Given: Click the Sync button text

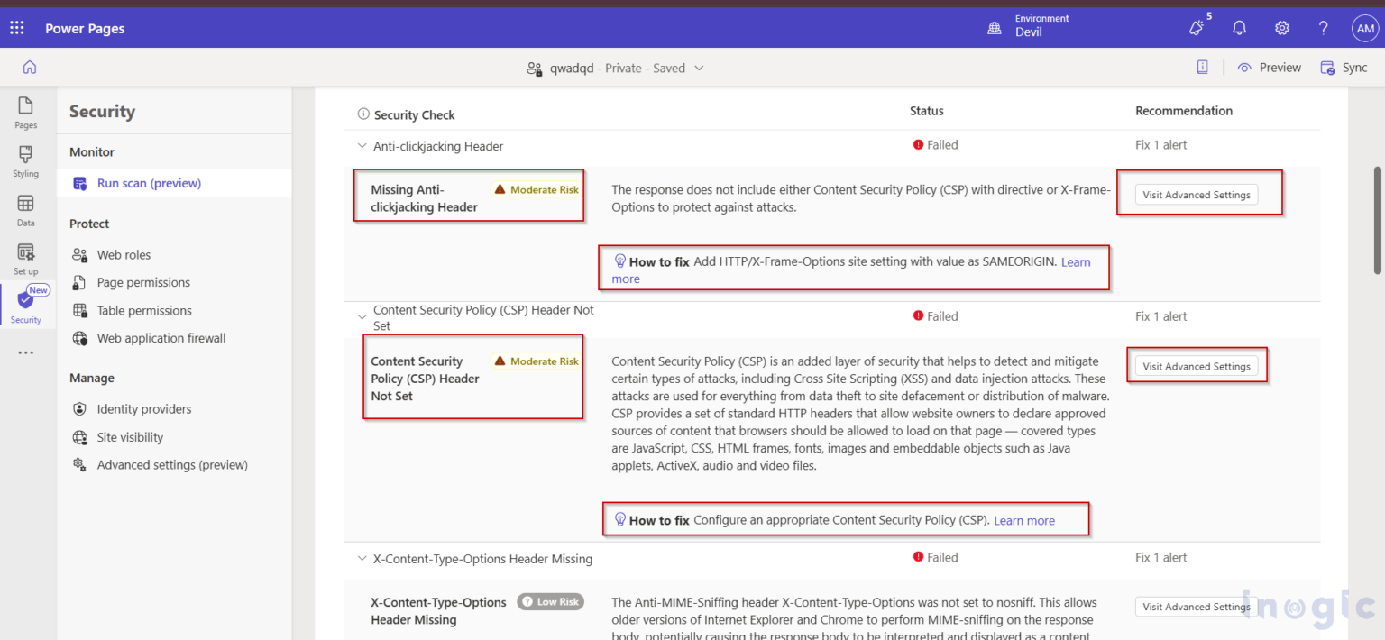Looking at the screenshot, I should (1355, 68).
